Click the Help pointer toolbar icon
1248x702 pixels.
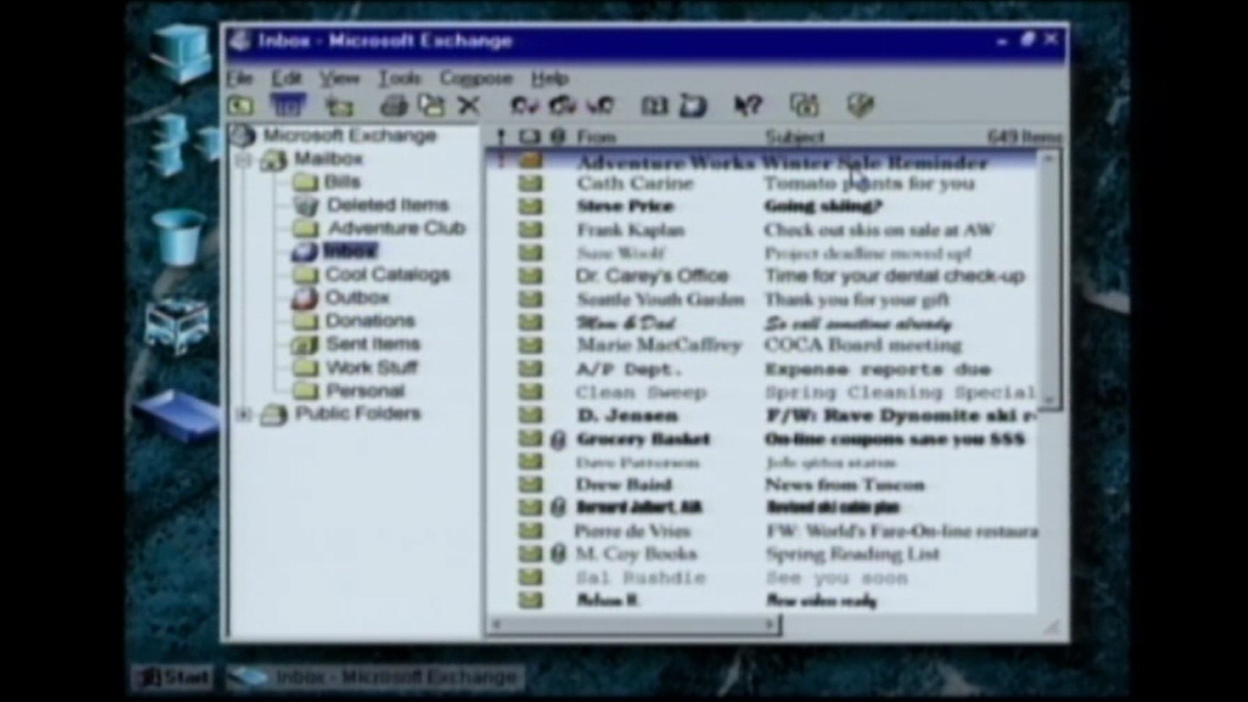pos(747,105)
